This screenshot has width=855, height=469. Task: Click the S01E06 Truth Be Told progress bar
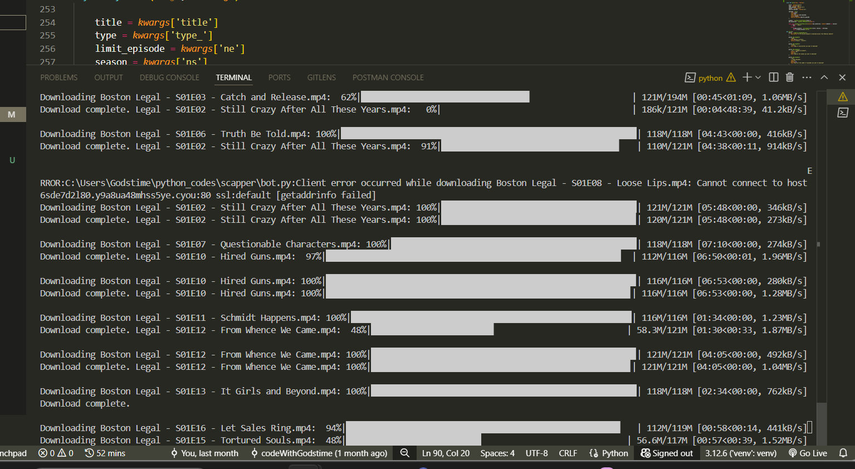pos(488,134)
